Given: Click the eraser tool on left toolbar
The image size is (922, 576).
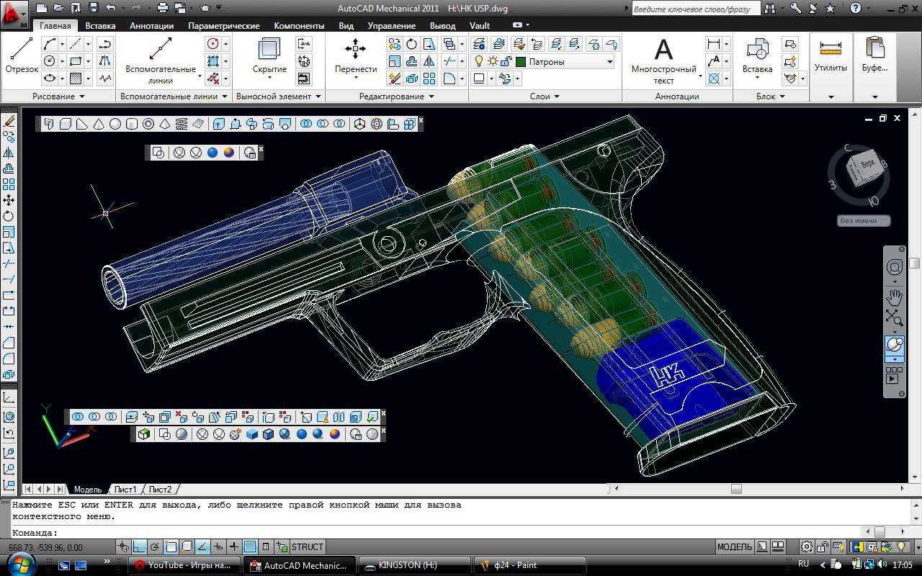Looking at the screenshot, I should click(x=9, y=120).
